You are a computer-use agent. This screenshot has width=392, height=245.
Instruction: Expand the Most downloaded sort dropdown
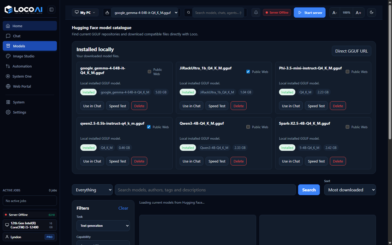tap(350, 190)
